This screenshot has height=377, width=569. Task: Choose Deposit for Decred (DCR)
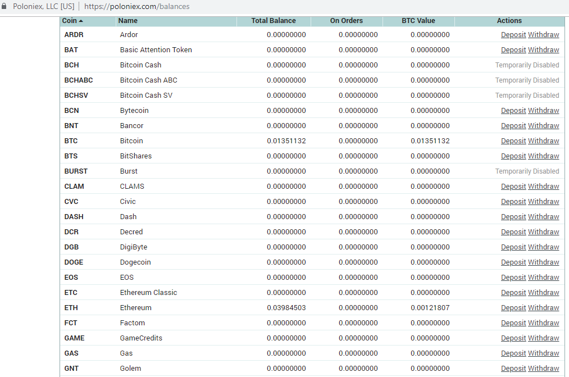pyautogui.click(x=513, y=232)
